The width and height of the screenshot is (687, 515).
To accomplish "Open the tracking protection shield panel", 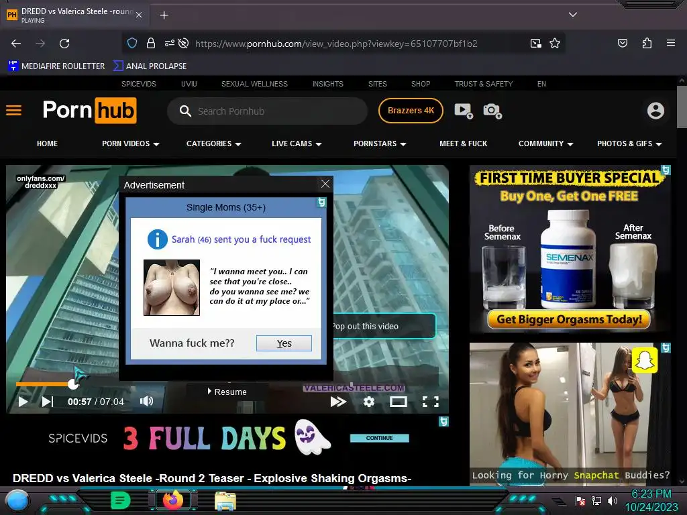I will coord(132,43).
